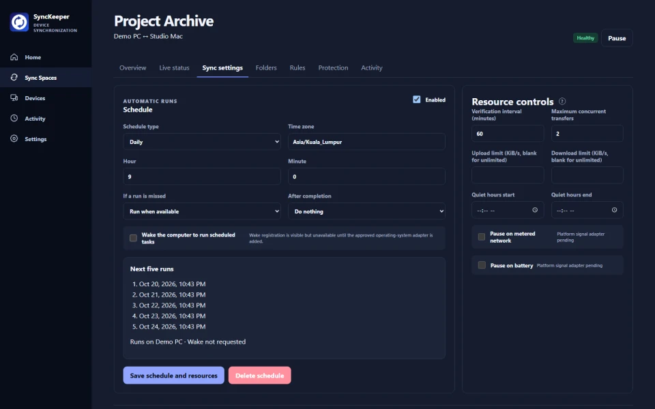This screenshot has height=409, width=655.
Task: Open the If a run is missed dropdown
Action: [x=202, y=211]
